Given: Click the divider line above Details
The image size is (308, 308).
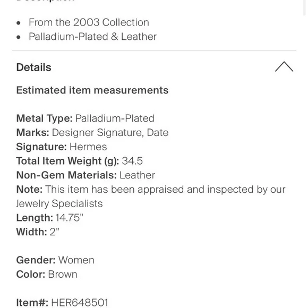Looking at the screenshot, I should coord(154,51).
